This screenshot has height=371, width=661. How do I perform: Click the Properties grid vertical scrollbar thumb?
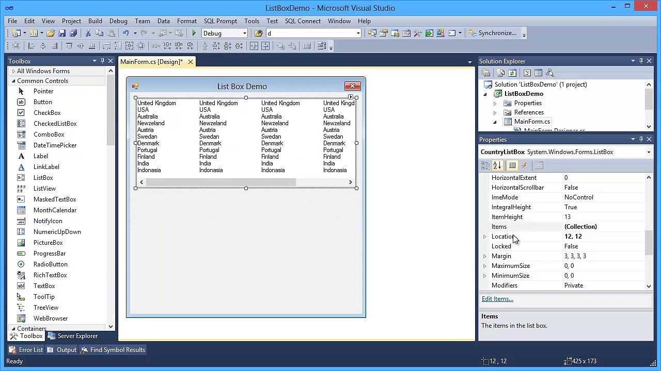(x=649, y=242)
